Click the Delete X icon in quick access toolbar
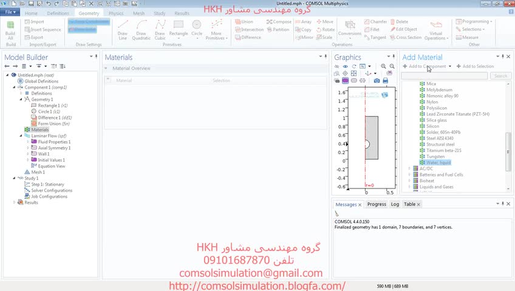Screen dimensions: 515x291 click(x=91, y=4)
